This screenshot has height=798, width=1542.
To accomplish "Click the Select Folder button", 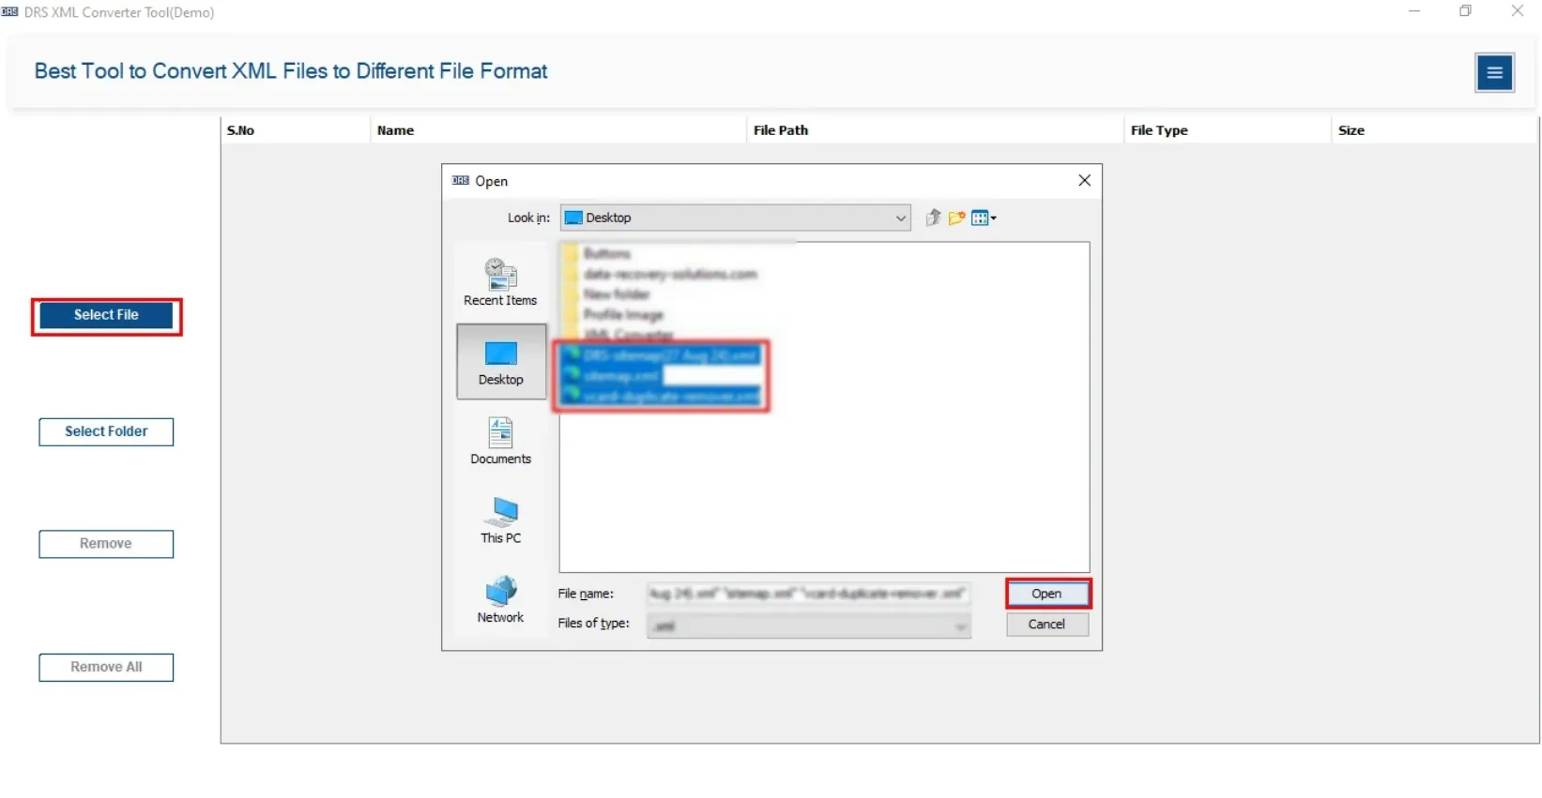I will [x=106, y=431].
